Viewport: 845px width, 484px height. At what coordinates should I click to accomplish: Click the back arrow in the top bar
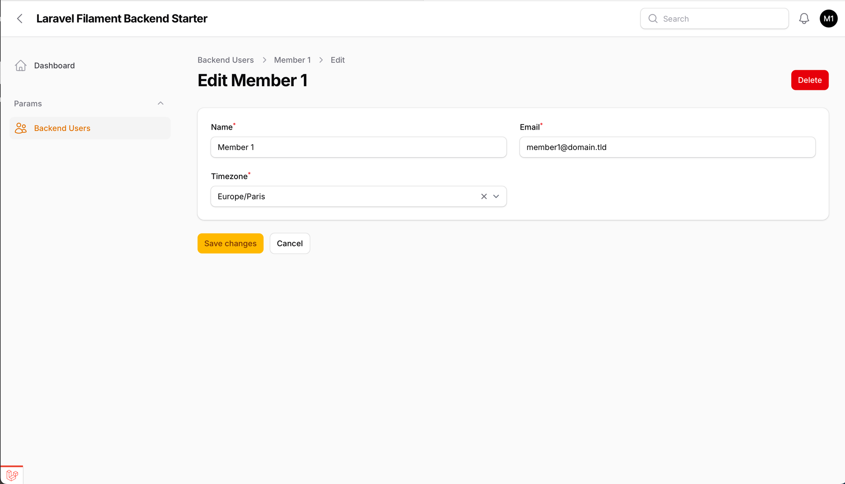[20, 18]
